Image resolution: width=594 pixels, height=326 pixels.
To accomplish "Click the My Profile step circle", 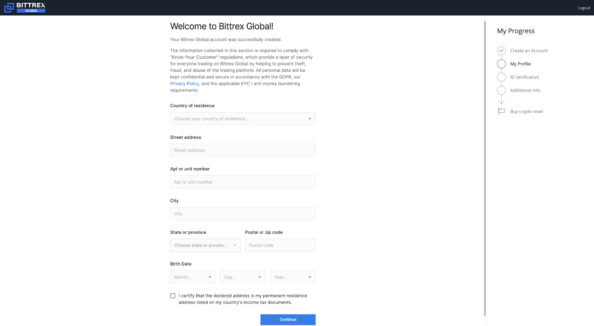I will [501, 64].
